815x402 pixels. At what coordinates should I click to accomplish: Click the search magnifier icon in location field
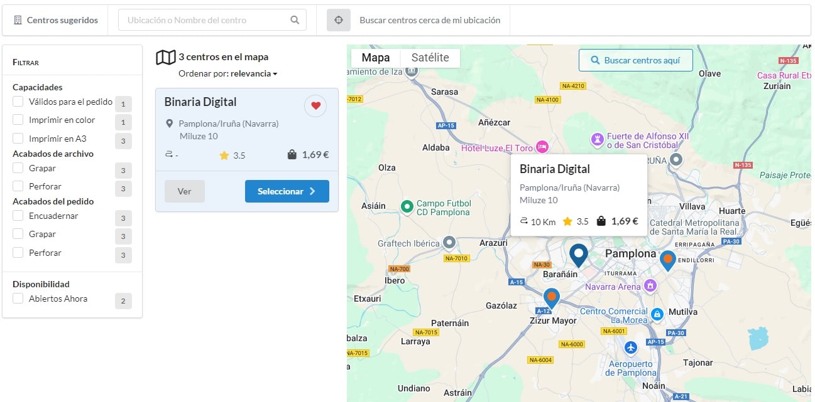pos(295,20)
